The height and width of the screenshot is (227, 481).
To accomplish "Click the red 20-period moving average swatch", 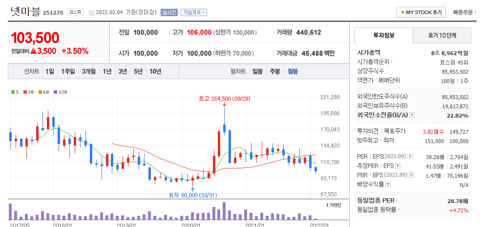I will click(25, 92).
